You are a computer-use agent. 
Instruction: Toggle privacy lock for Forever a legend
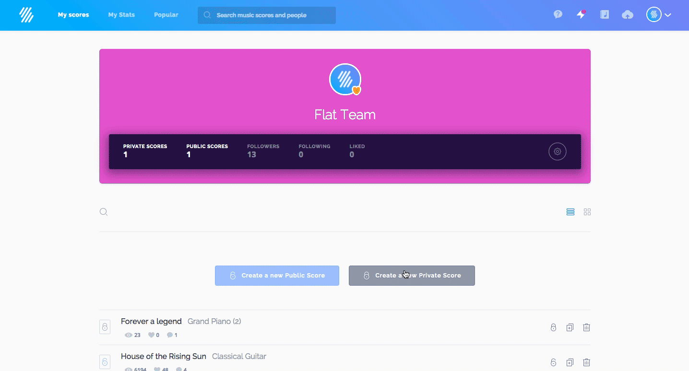(553, 328)
